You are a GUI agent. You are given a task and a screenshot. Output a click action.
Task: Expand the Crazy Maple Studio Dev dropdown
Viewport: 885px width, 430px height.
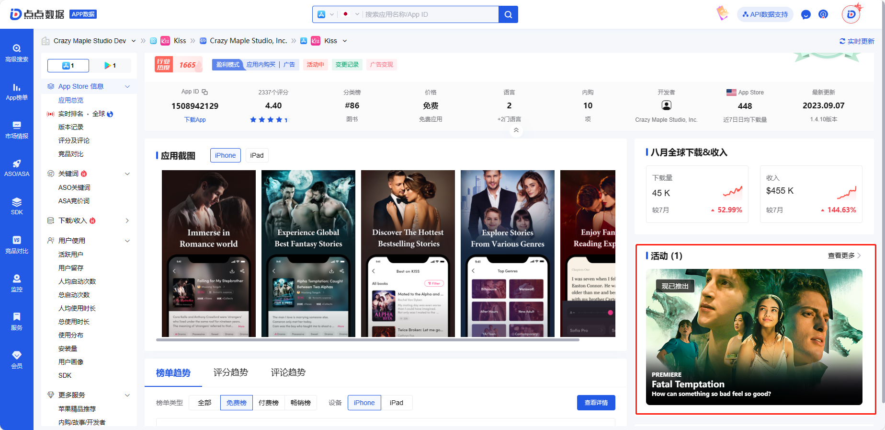click(x=134, y=41)
